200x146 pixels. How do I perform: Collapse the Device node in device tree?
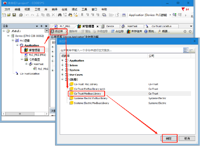click(8, 36)
